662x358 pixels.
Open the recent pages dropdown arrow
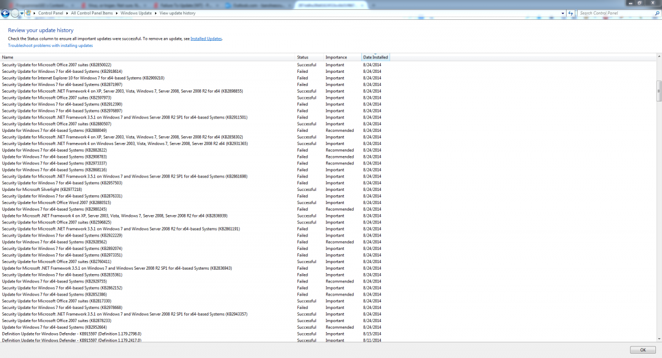click(x=22, y=13)
